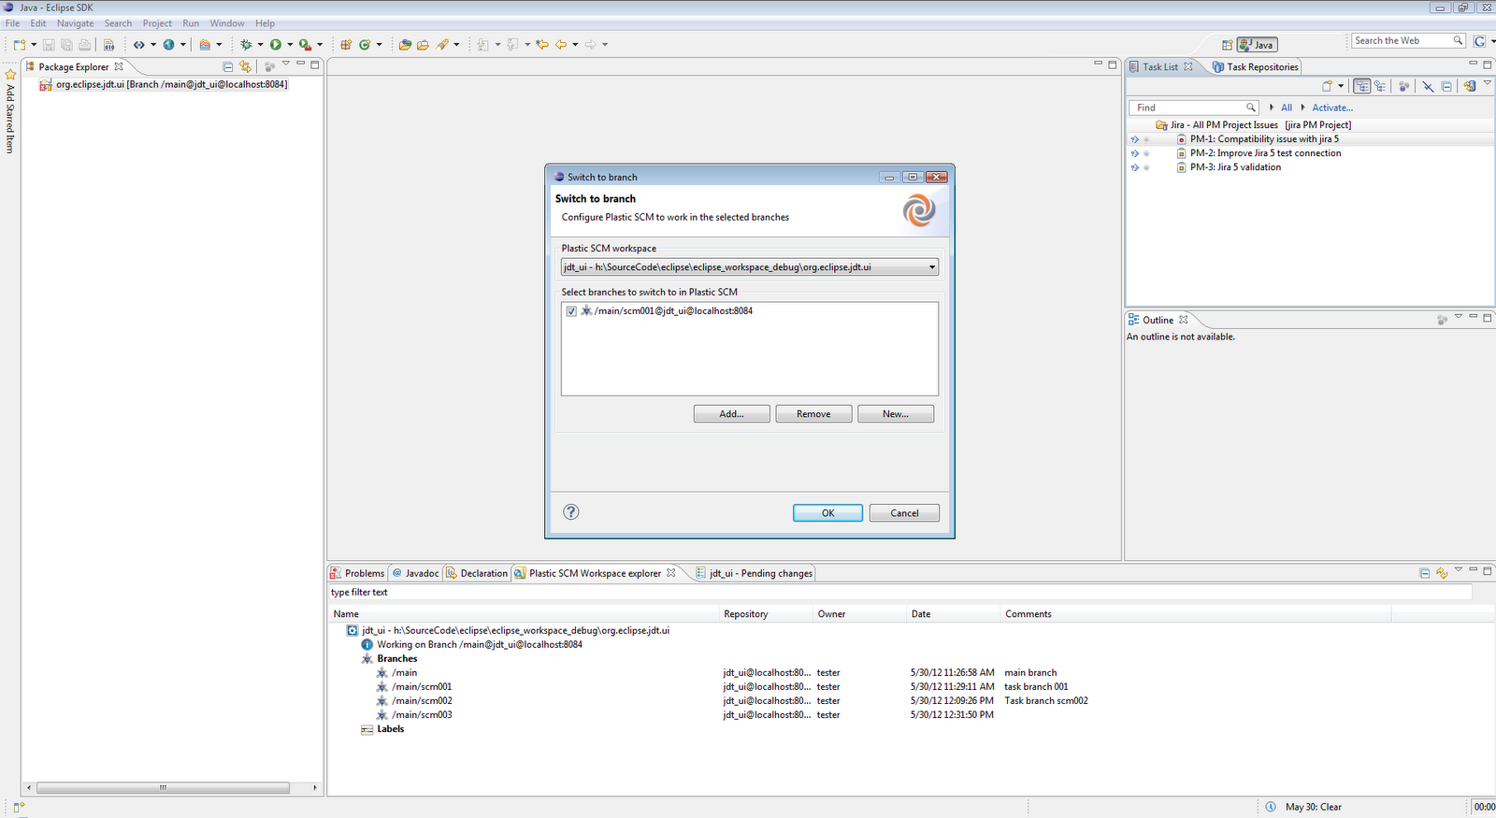Click the Synchronize Changed icon in Task List
The width and height of the screenshot is (1496, 818).
point(1470,86)
